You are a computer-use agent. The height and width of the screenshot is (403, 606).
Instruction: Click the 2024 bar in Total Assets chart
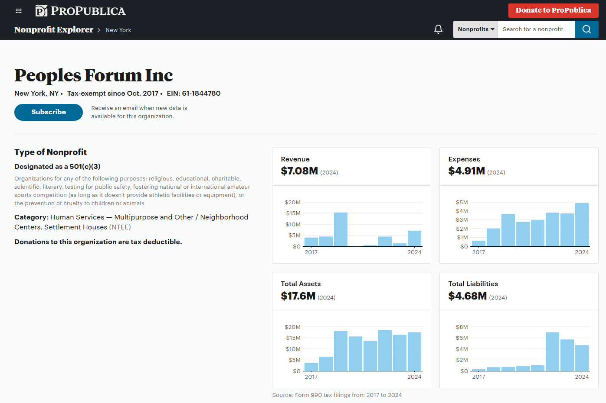pyautogui.click(x=414, y=351)
